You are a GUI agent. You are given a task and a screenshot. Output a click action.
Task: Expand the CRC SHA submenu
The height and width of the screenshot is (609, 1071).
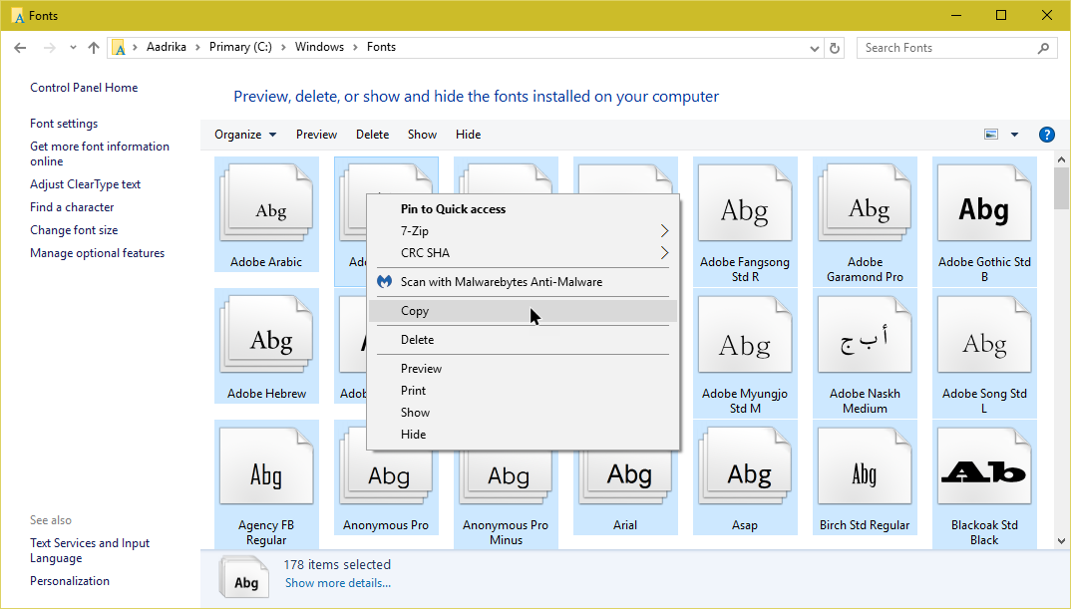coord(663,252)
